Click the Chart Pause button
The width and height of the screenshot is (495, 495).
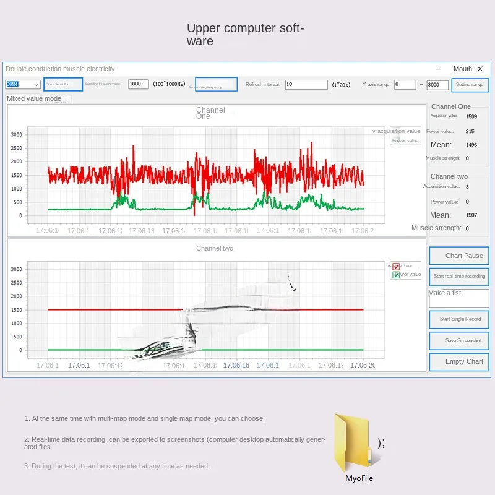point(459,256)
